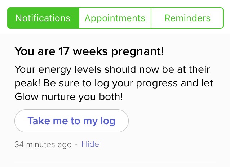Tap the 17 weeks pregnant heading
The width and height of the screenshot is (230, 167).
coord(89,51)
